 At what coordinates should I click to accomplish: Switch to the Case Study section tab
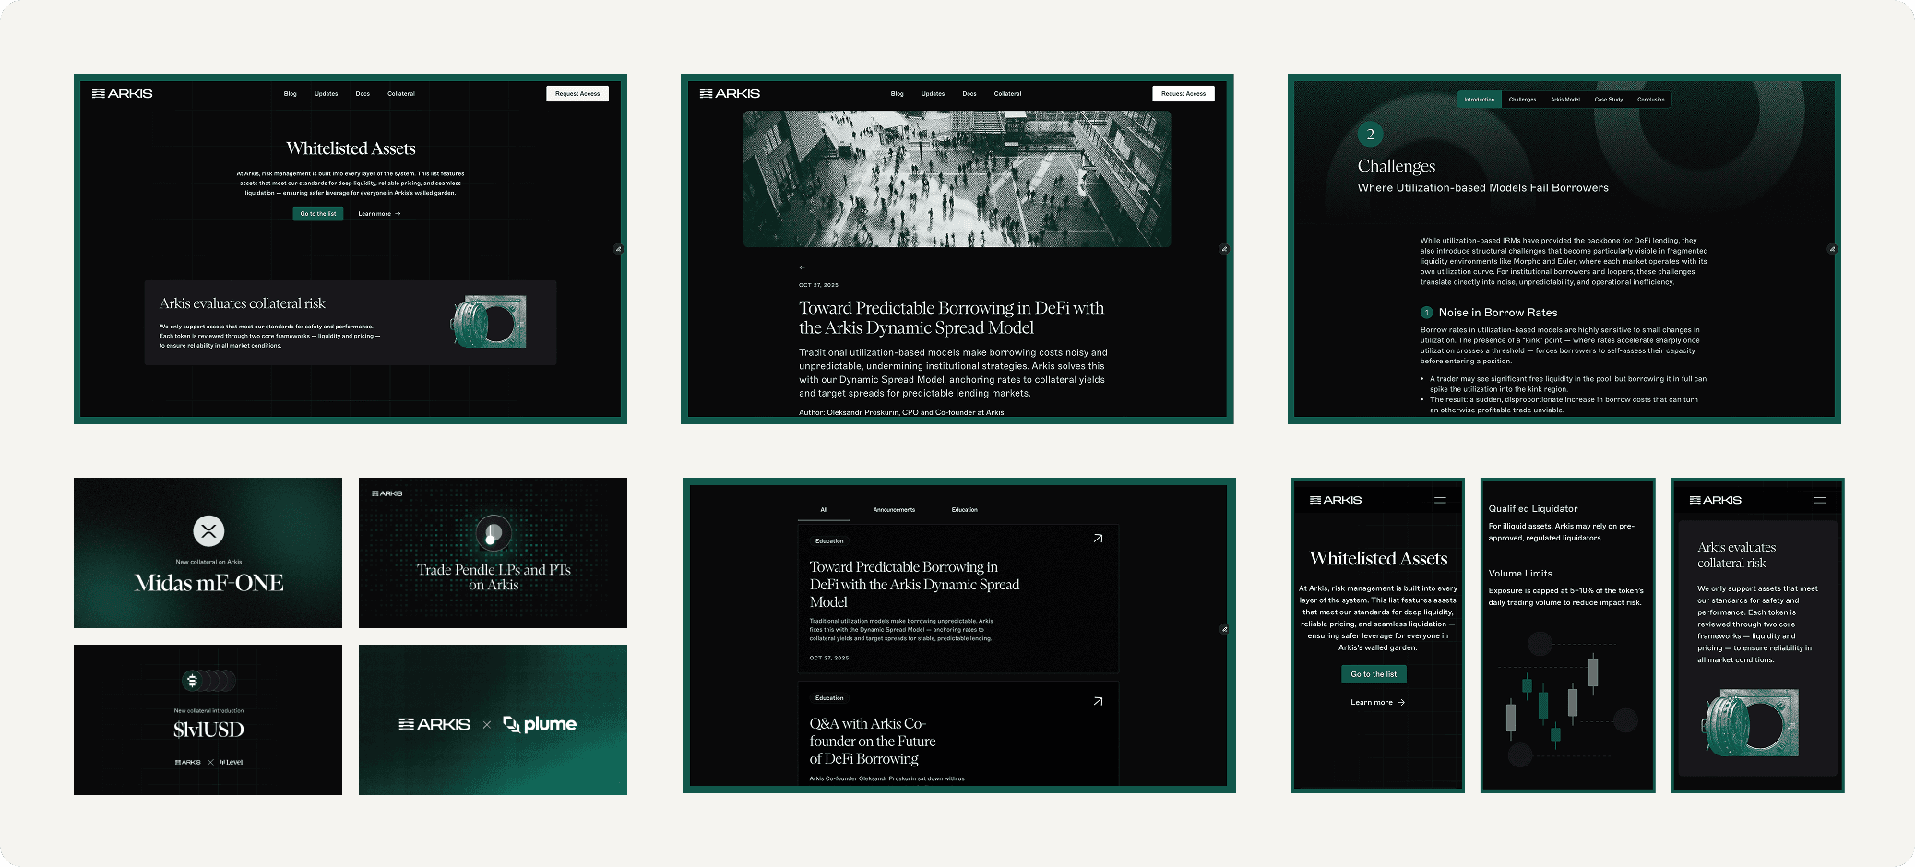coord(1609,100)
